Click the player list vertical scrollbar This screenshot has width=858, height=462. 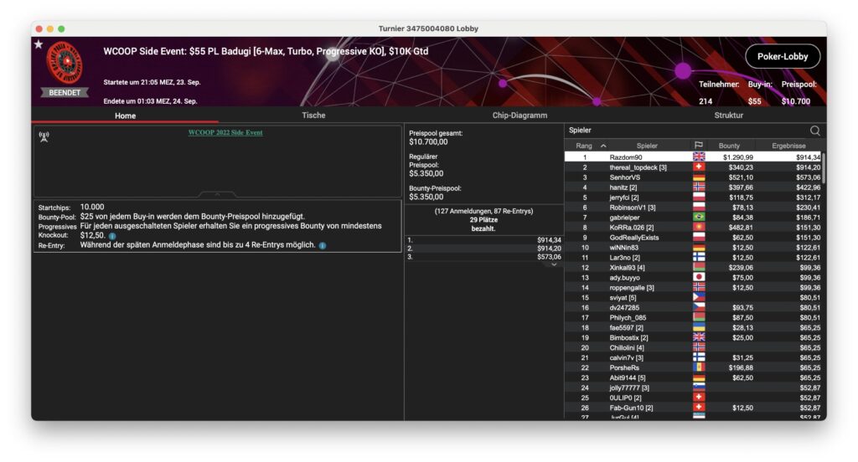coord(823,167)
